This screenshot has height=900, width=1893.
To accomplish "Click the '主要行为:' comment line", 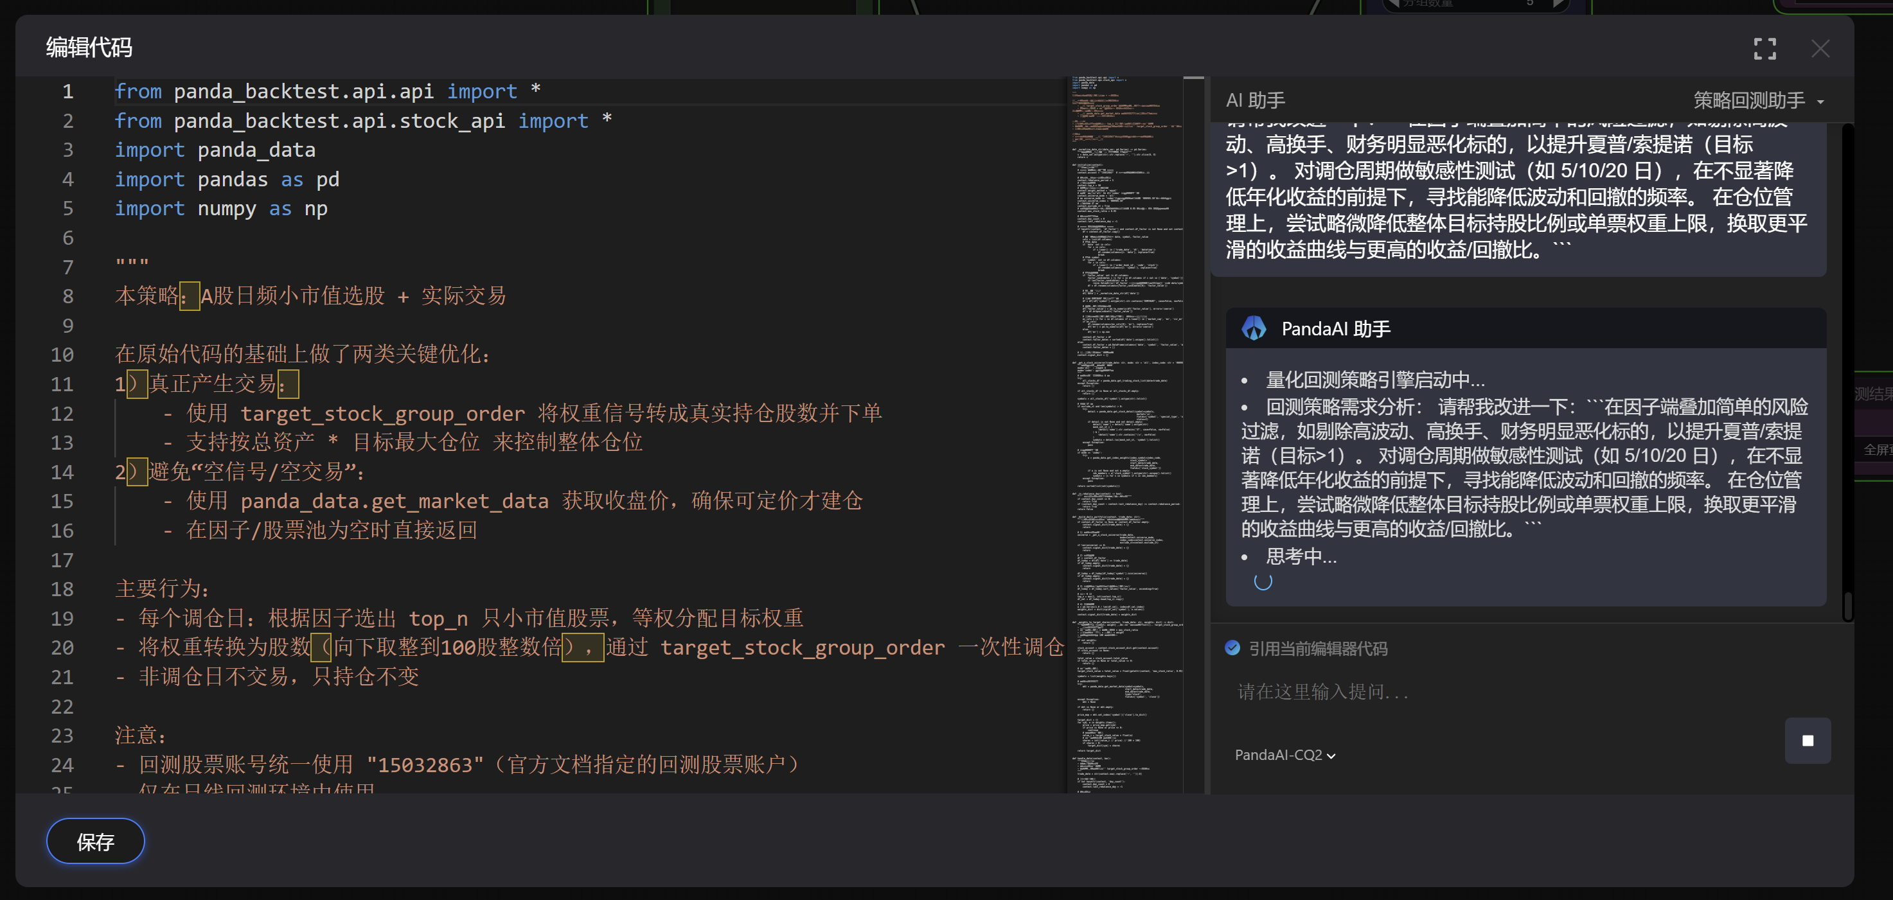I will coord(163,589).
